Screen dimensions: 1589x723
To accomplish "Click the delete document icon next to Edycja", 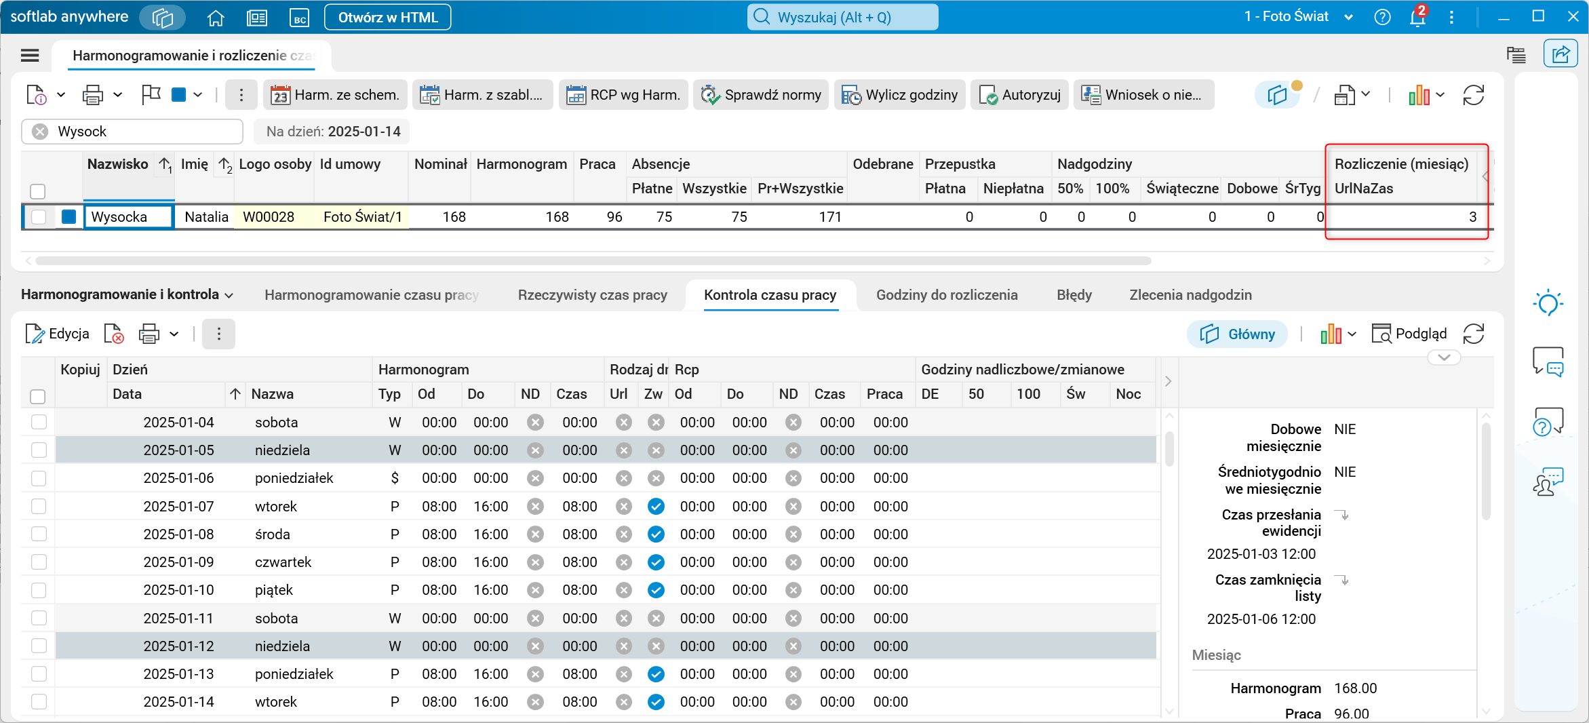I will click(114, 334).
